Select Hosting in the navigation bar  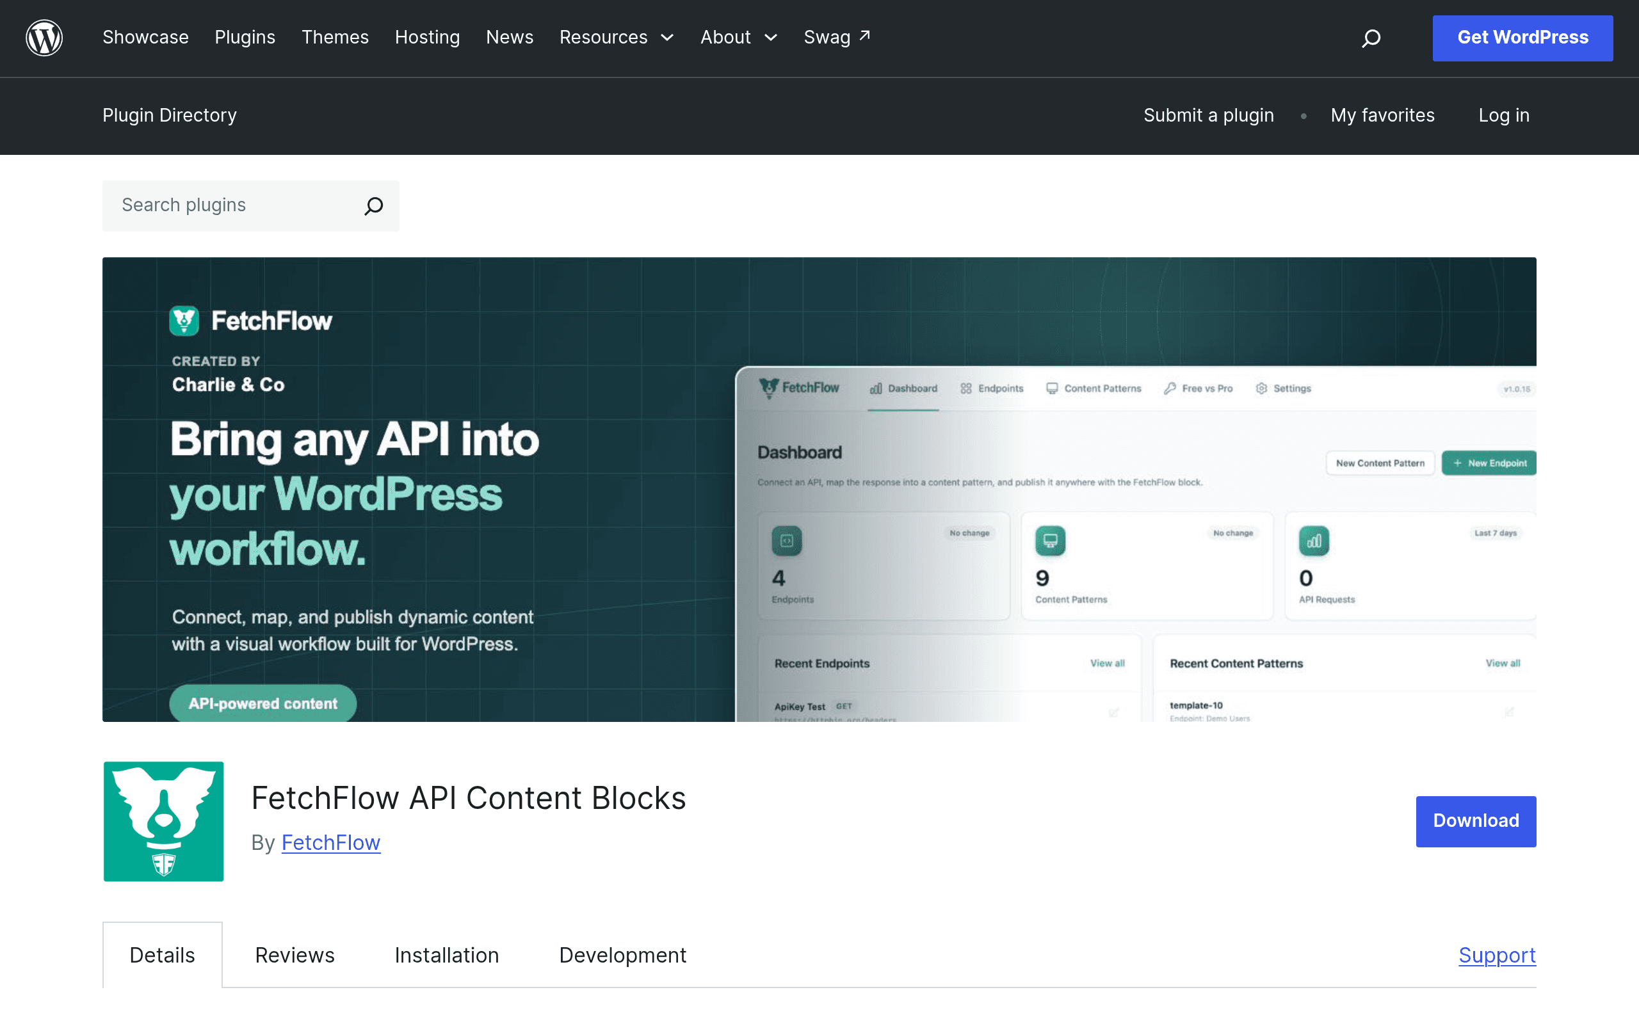click(x=428, y=37)
